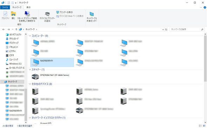Click the ネットワークの検索 search field
The image size is (207, 128).
pyautogui.click(x=186, y=29)
